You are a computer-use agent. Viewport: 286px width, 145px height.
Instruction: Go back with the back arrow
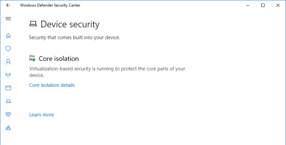coord(8,5)
